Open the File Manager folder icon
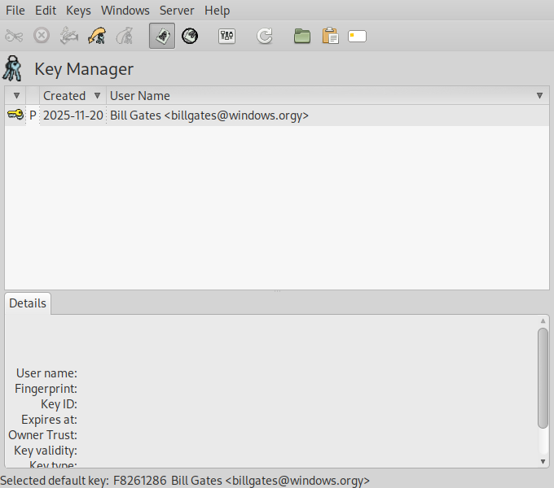Viewport: 554px width, 488px height. click(x=302, y=36)
